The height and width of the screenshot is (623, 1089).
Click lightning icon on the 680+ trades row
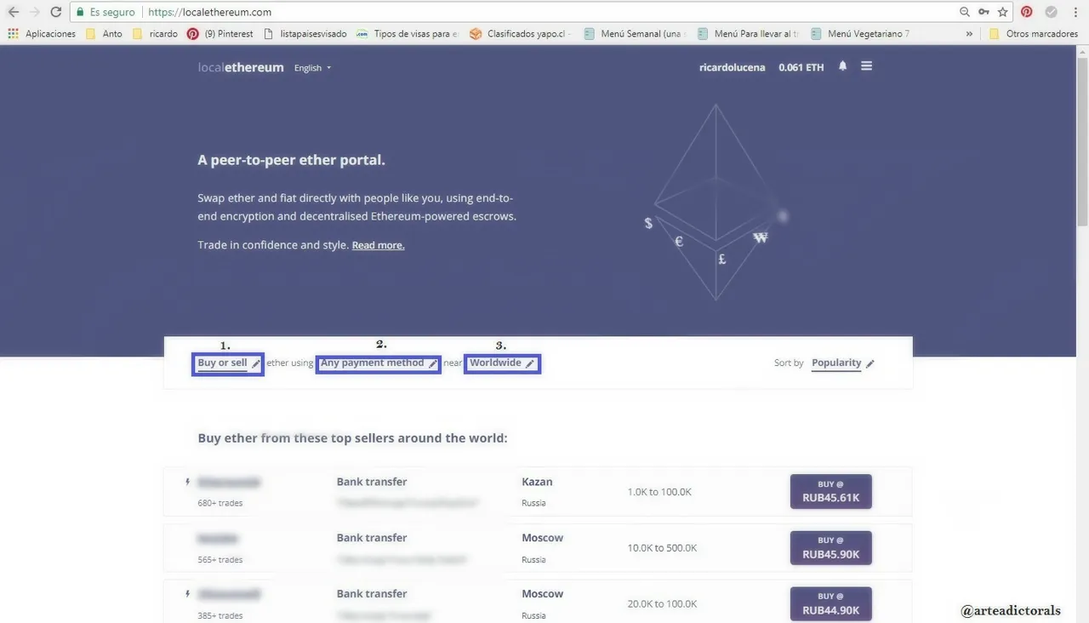pyautogui.click(x=188, y=482)
